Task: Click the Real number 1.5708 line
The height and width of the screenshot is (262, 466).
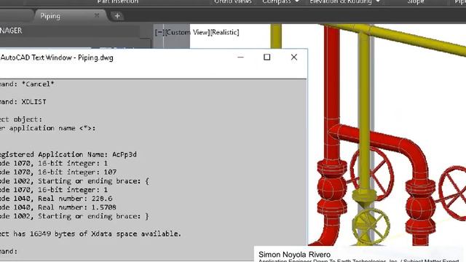Action: [58, 207]
